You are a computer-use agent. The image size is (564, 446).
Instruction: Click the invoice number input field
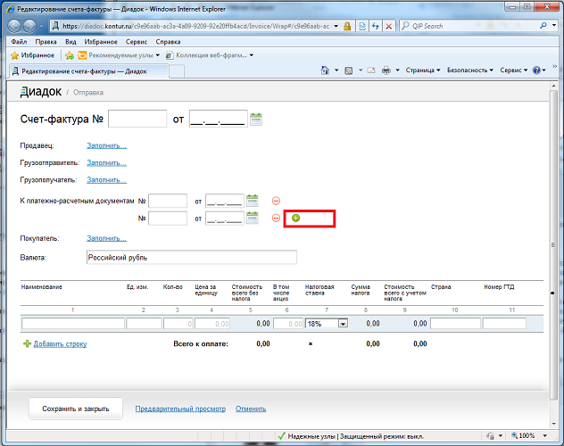(137, 119)
